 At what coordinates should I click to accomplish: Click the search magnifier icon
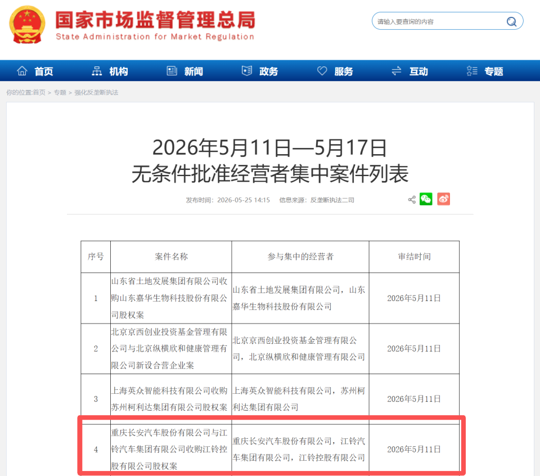point(511,22)
